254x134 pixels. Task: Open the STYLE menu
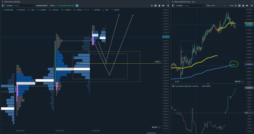52,6
